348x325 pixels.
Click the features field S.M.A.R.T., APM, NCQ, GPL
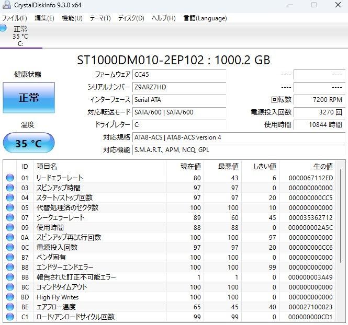click(239, 150)
